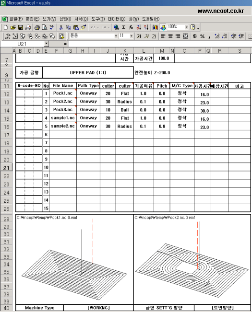The image size is (252, 312).
Task: Open the 보기(V) menu
Action: click(x=49, y=19)
